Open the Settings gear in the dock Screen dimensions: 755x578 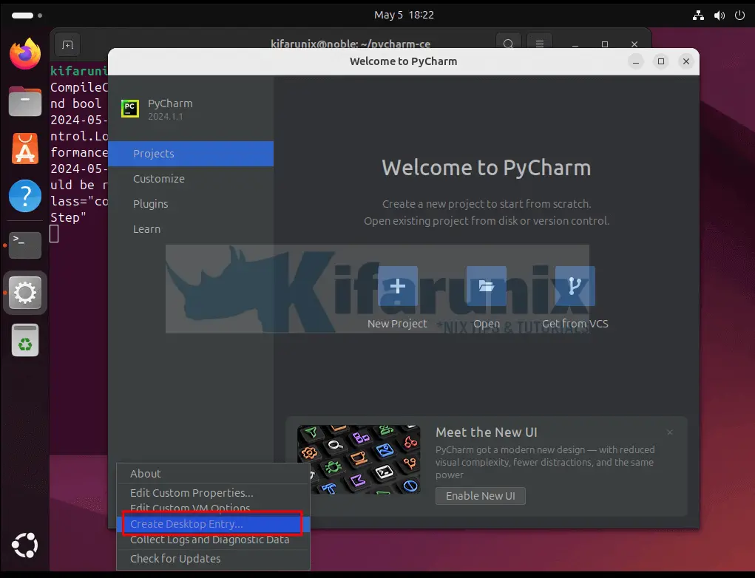24,293
